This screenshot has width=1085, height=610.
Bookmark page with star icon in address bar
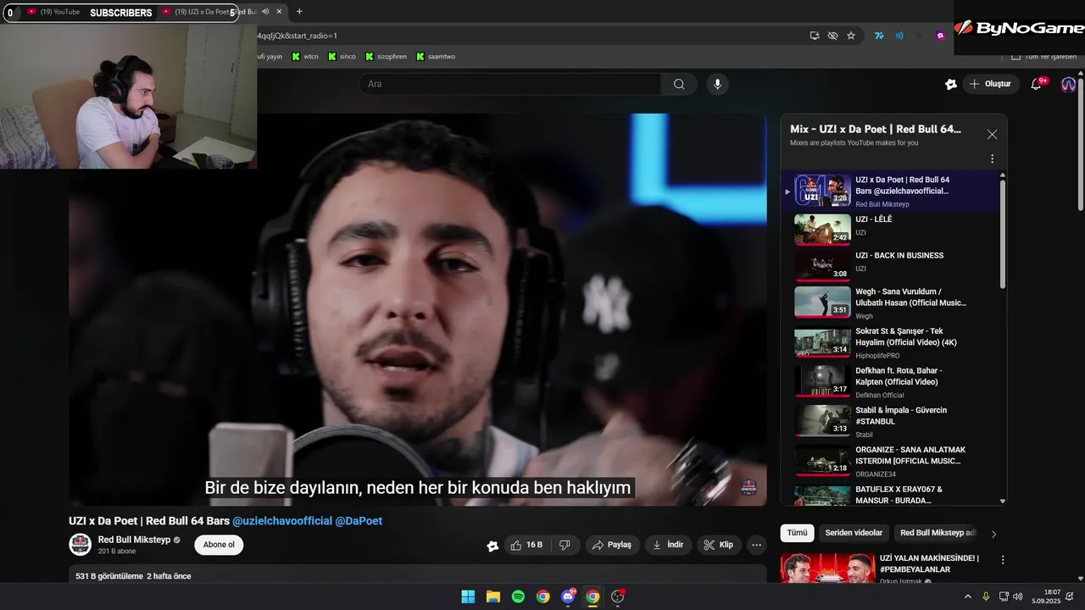coord(851,36)
